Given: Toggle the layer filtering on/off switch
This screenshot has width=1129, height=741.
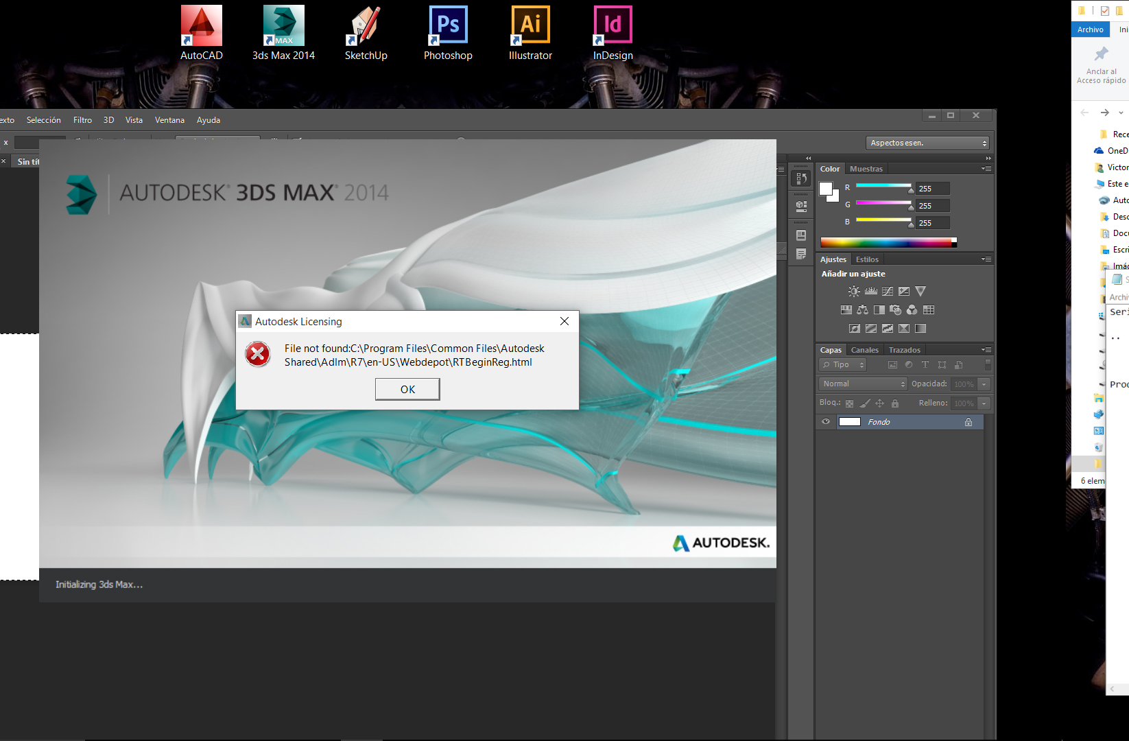Looking at the screenshot, I should (988, 364).
